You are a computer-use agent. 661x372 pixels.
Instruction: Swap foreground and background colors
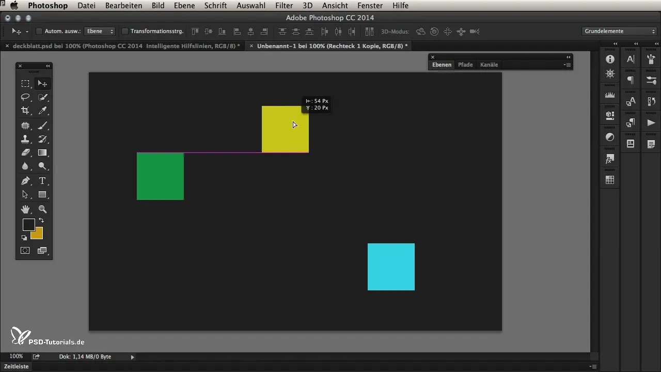(x=41, y=221)
